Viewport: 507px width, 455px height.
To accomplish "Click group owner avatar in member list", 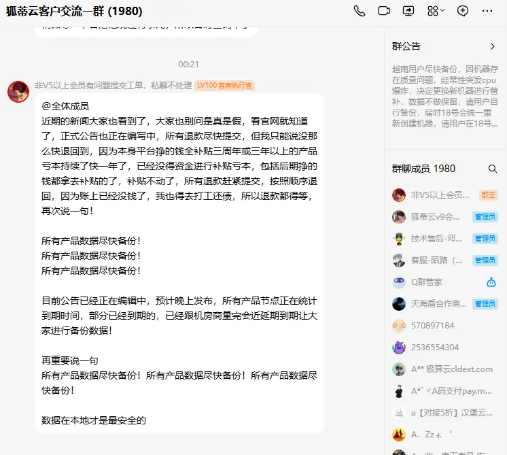I will click(x=399, y=195).
